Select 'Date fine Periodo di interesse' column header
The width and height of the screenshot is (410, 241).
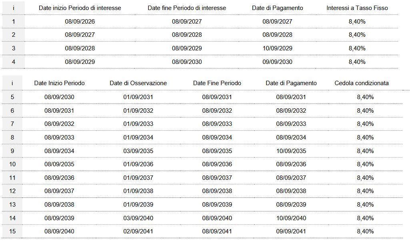(187, 8)
